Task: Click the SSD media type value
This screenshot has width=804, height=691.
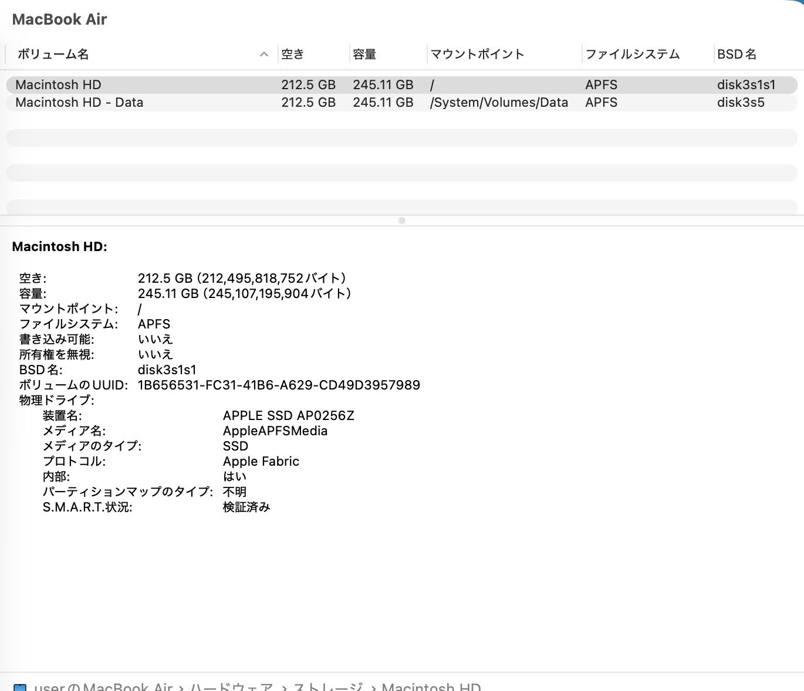Action: (235, 446)
